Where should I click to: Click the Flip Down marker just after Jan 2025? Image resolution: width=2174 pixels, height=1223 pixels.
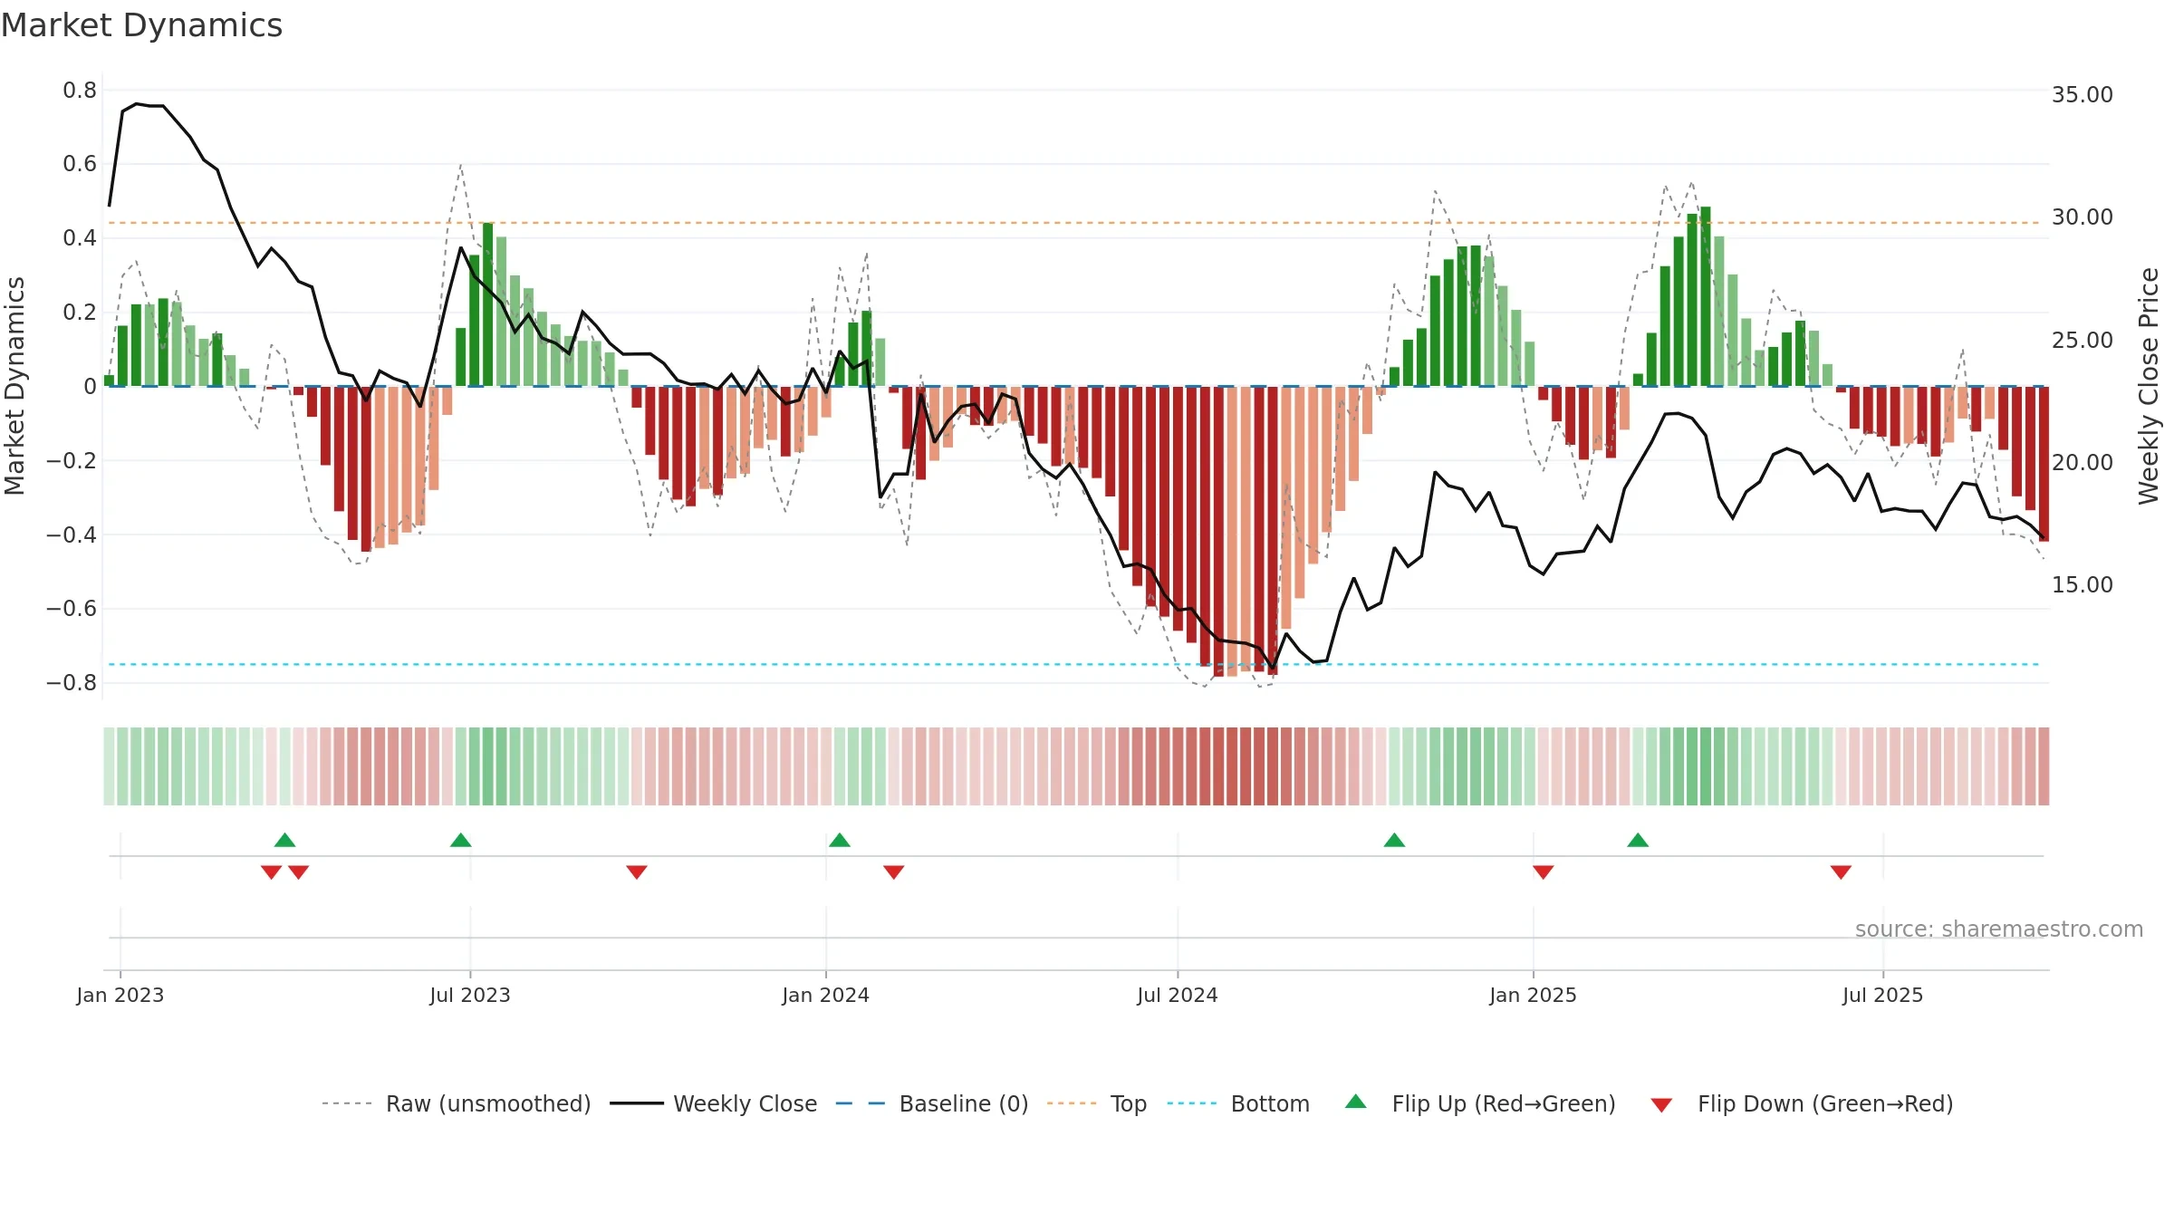[x=1544, y=872]
